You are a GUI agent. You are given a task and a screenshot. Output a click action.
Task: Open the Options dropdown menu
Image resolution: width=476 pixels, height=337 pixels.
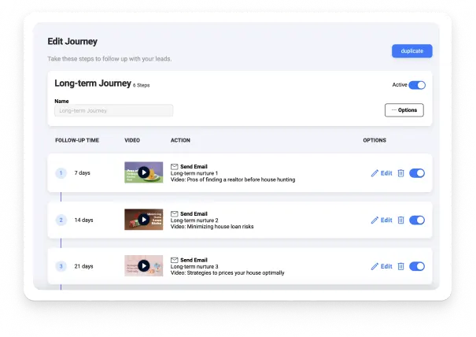[x=404, y=110]
